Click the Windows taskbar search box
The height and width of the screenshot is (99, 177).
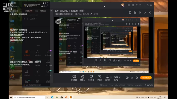pyautogui.click(x=29, y=97)
